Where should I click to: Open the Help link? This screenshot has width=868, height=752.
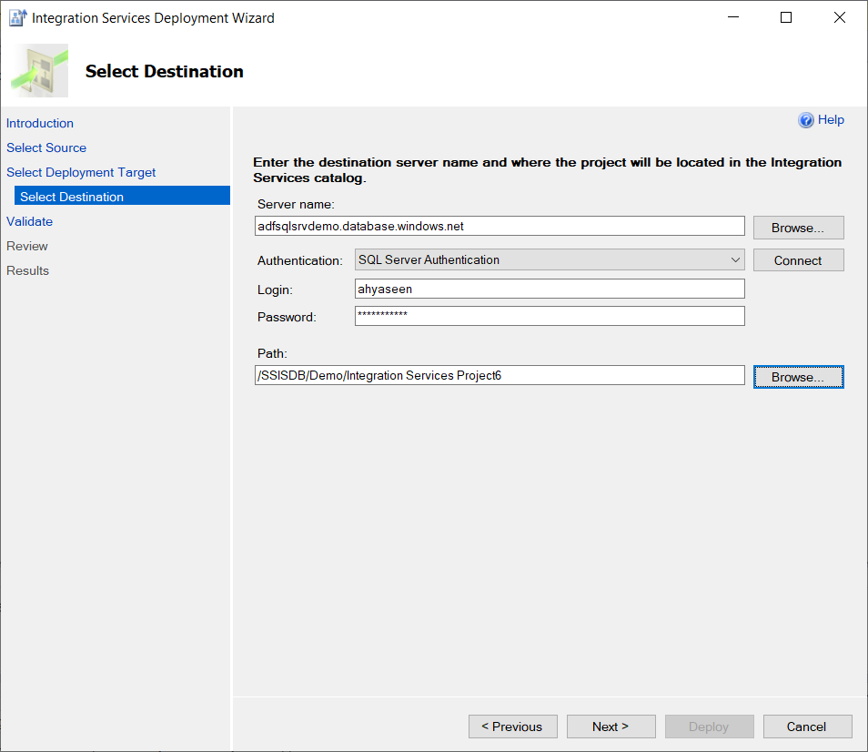pyautogui.click(x=831, y=120)
